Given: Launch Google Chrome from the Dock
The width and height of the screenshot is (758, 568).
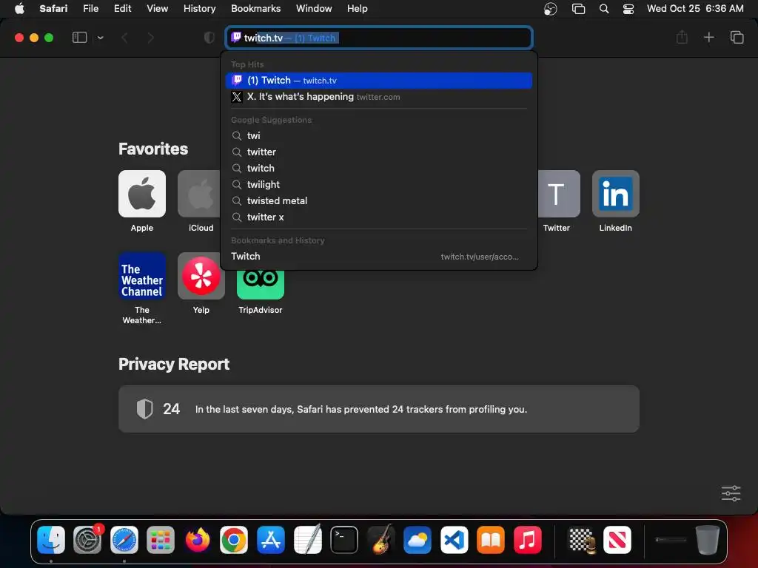Looking at the screenshot, I should 234,539.
